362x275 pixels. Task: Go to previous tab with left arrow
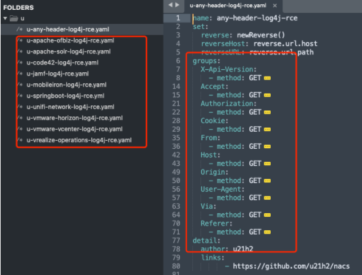pyautogui.click(x=170, y=5)
